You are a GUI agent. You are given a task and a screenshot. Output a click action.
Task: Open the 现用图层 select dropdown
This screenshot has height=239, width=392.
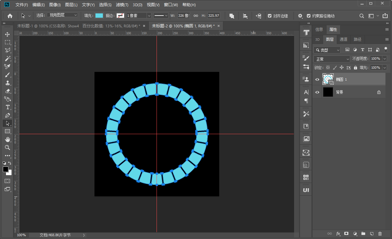(63, 15)
